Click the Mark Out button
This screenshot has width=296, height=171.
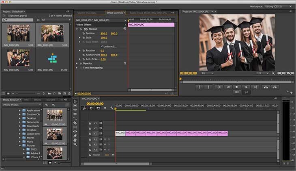click(x=208, y=87)
